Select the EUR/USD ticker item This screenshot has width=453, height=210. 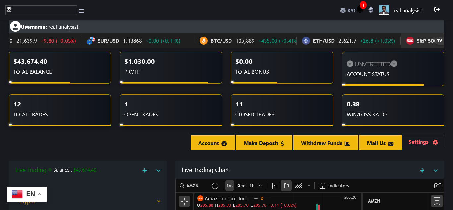coord(134,41)
